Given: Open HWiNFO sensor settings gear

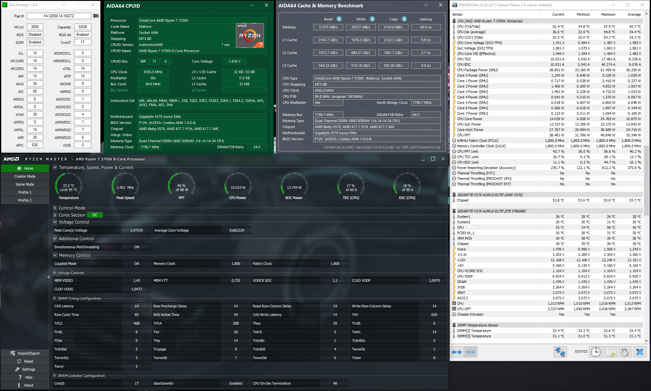Looking at the screenshot, I should click(x=624, y=352).
